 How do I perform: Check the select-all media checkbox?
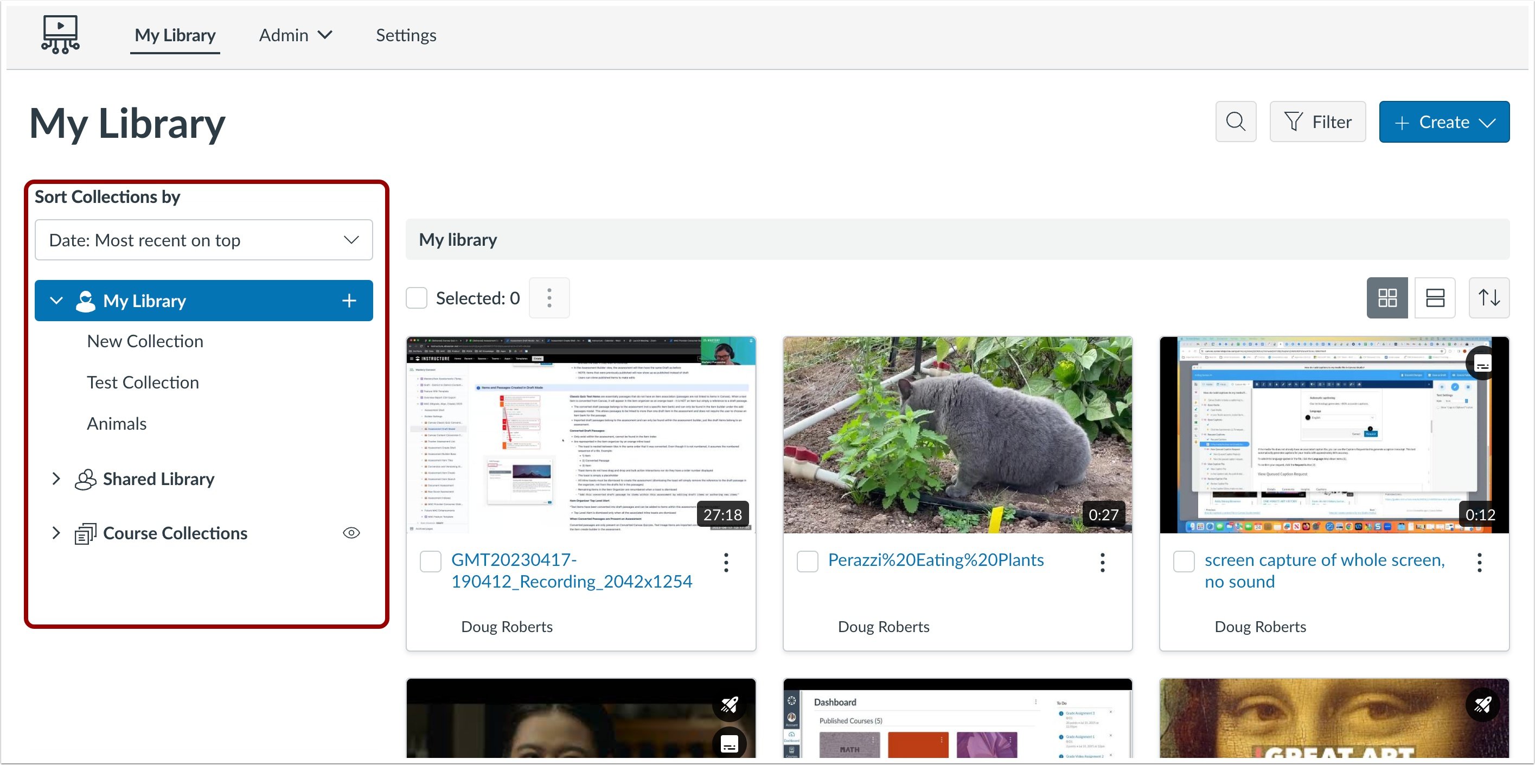point(417,297)
